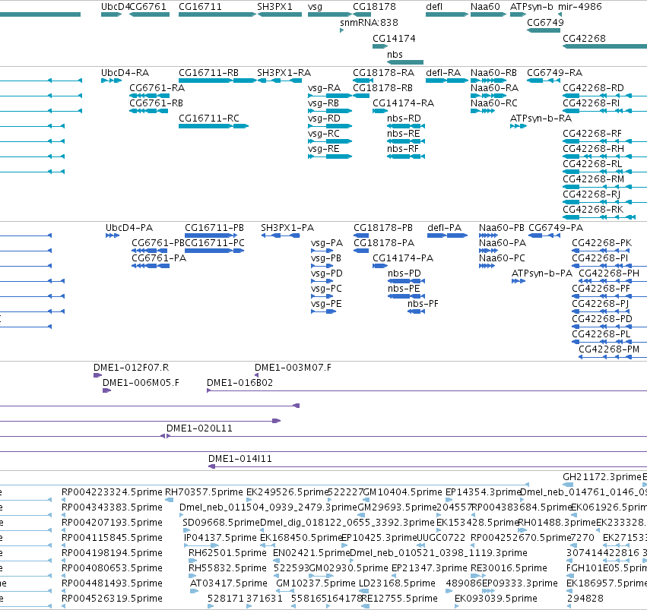647x610 pixels.
Task: Open the GM10404.5prime EST label
Action: click(x=403, y=492)
